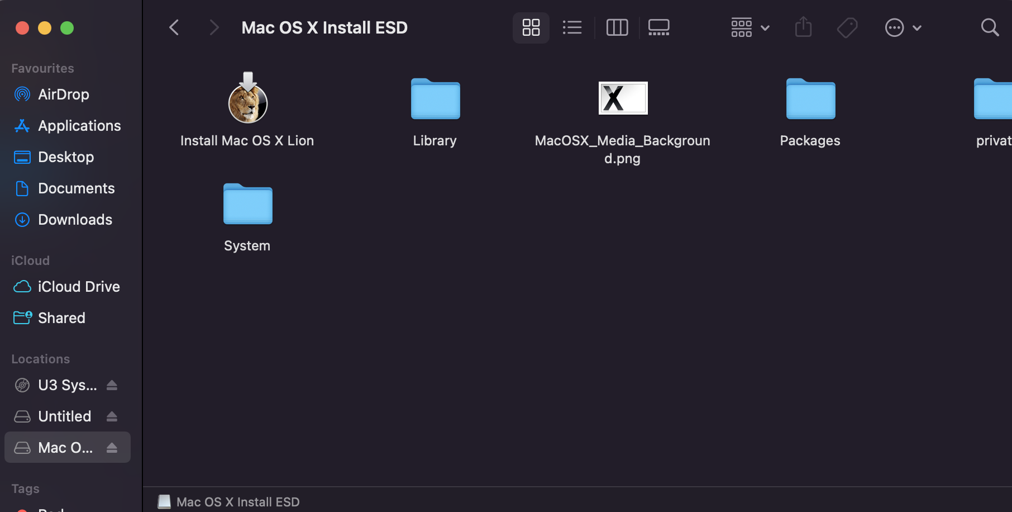The width and height of the screenshot is (1012, 512).
Task: Open Shared in the sidebar
Action: point(67,318)
